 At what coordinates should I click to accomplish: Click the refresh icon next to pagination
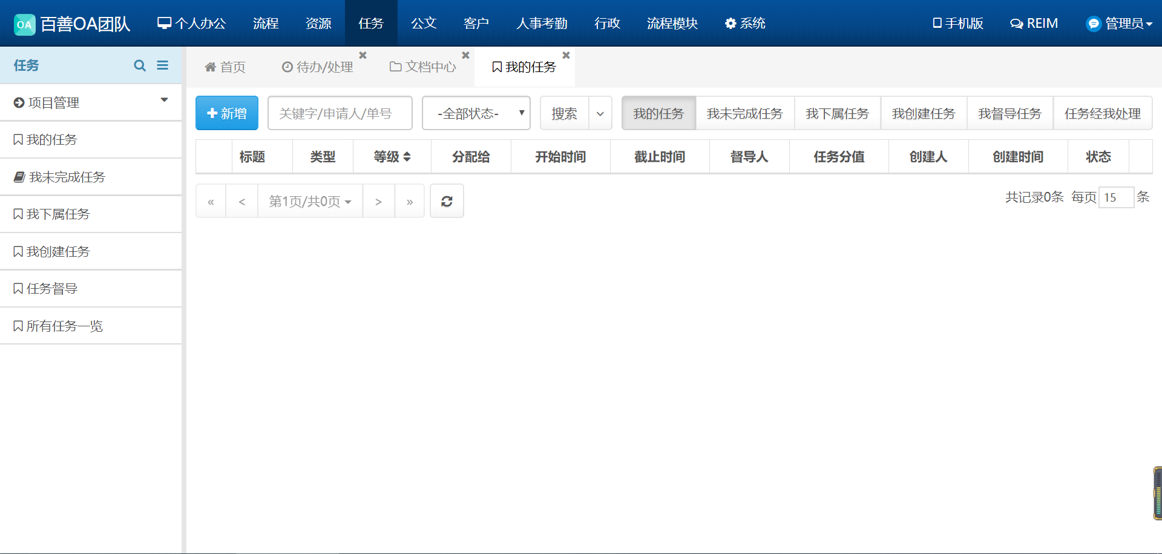point(447,201)
